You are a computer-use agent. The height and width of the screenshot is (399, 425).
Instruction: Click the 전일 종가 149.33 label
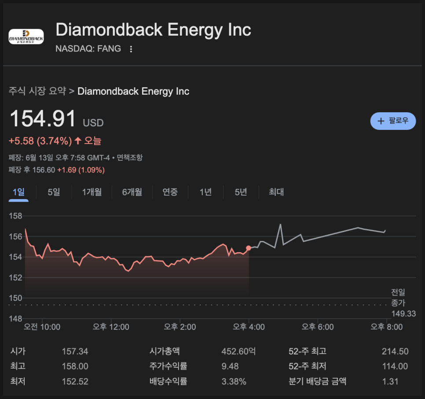pos(403,303)
